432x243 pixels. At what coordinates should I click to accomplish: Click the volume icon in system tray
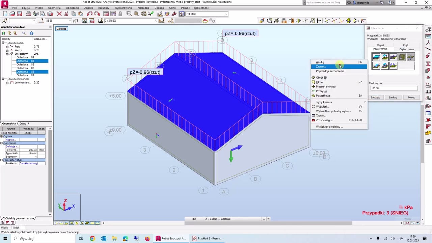pyautogui.click(x=393, y=239)
